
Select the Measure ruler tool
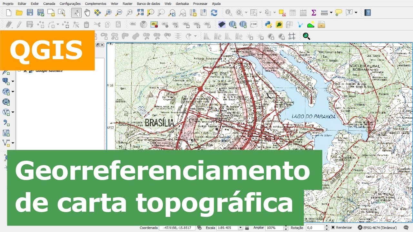tap(325, 13)
